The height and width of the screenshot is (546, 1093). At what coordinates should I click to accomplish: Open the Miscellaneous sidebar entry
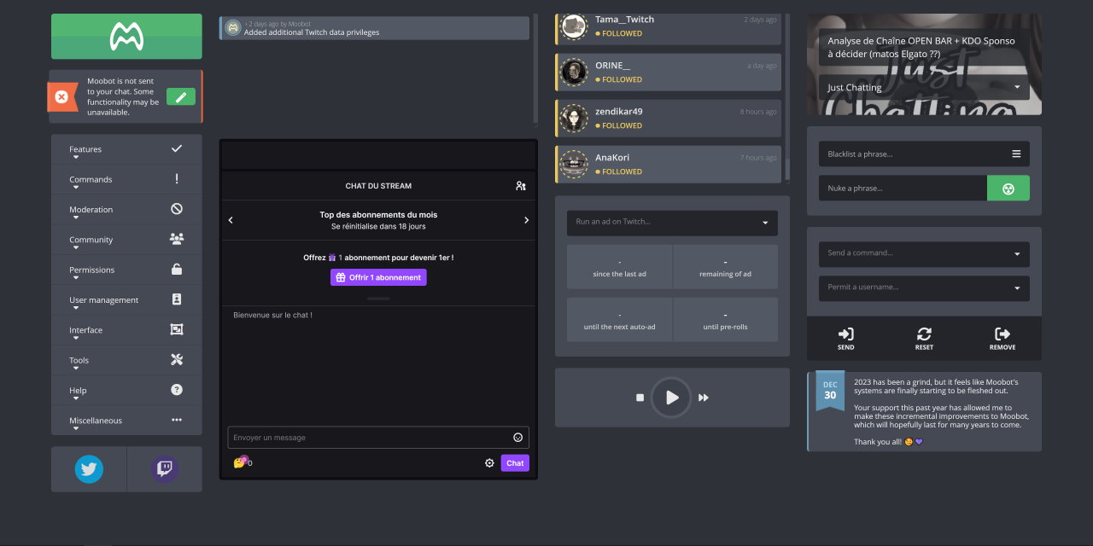[x=95, y=420]
